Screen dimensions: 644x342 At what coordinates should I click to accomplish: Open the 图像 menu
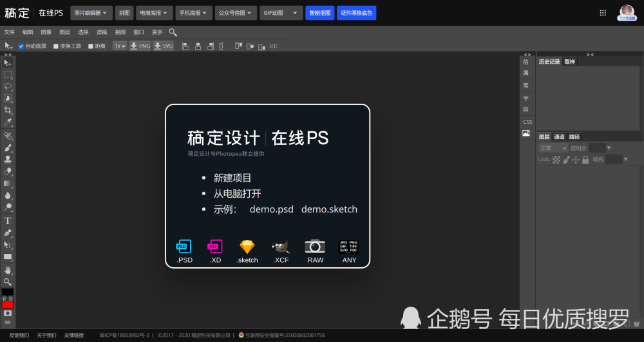pyautogui.click(x=46, y=32)
